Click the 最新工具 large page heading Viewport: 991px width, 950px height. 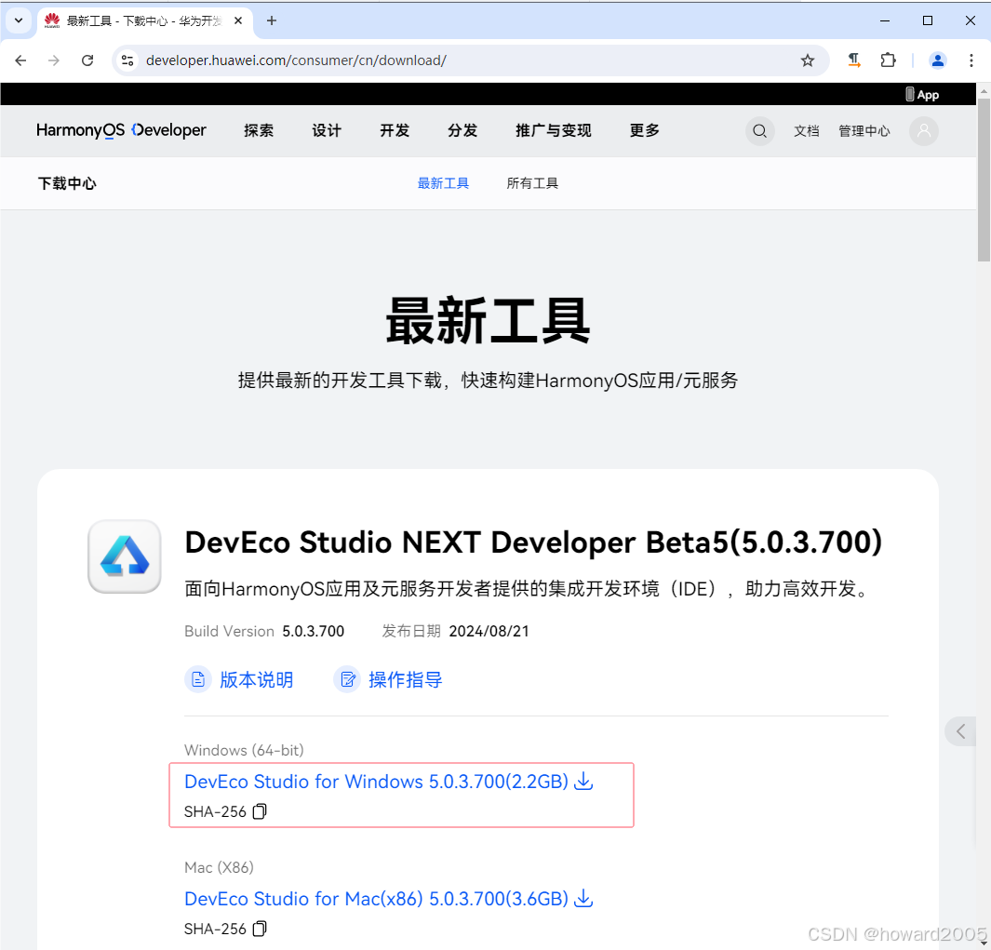click(x=488, y=321)
